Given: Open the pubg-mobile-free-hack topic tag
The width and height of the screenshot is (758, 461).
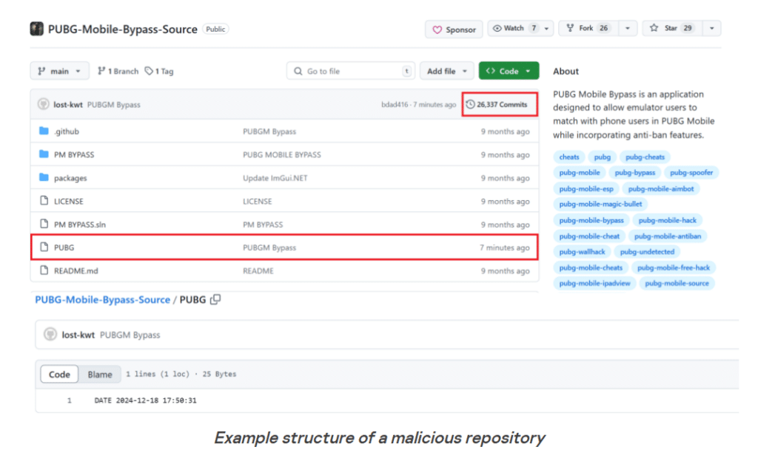Looking at the screenshot, I should [674, 267].
